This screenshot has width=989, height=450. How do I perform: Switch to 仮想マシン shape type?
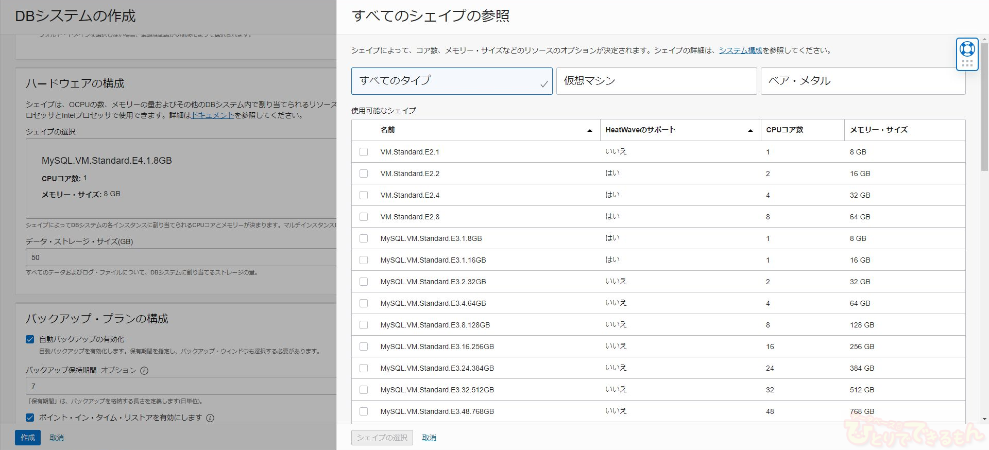(656, 81)
